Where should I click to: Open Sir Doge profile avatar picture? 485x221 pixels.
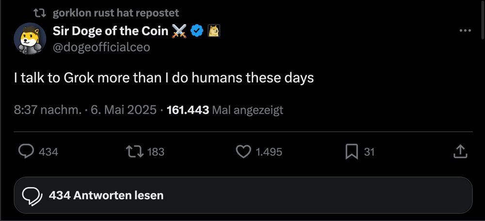point(30,39)
